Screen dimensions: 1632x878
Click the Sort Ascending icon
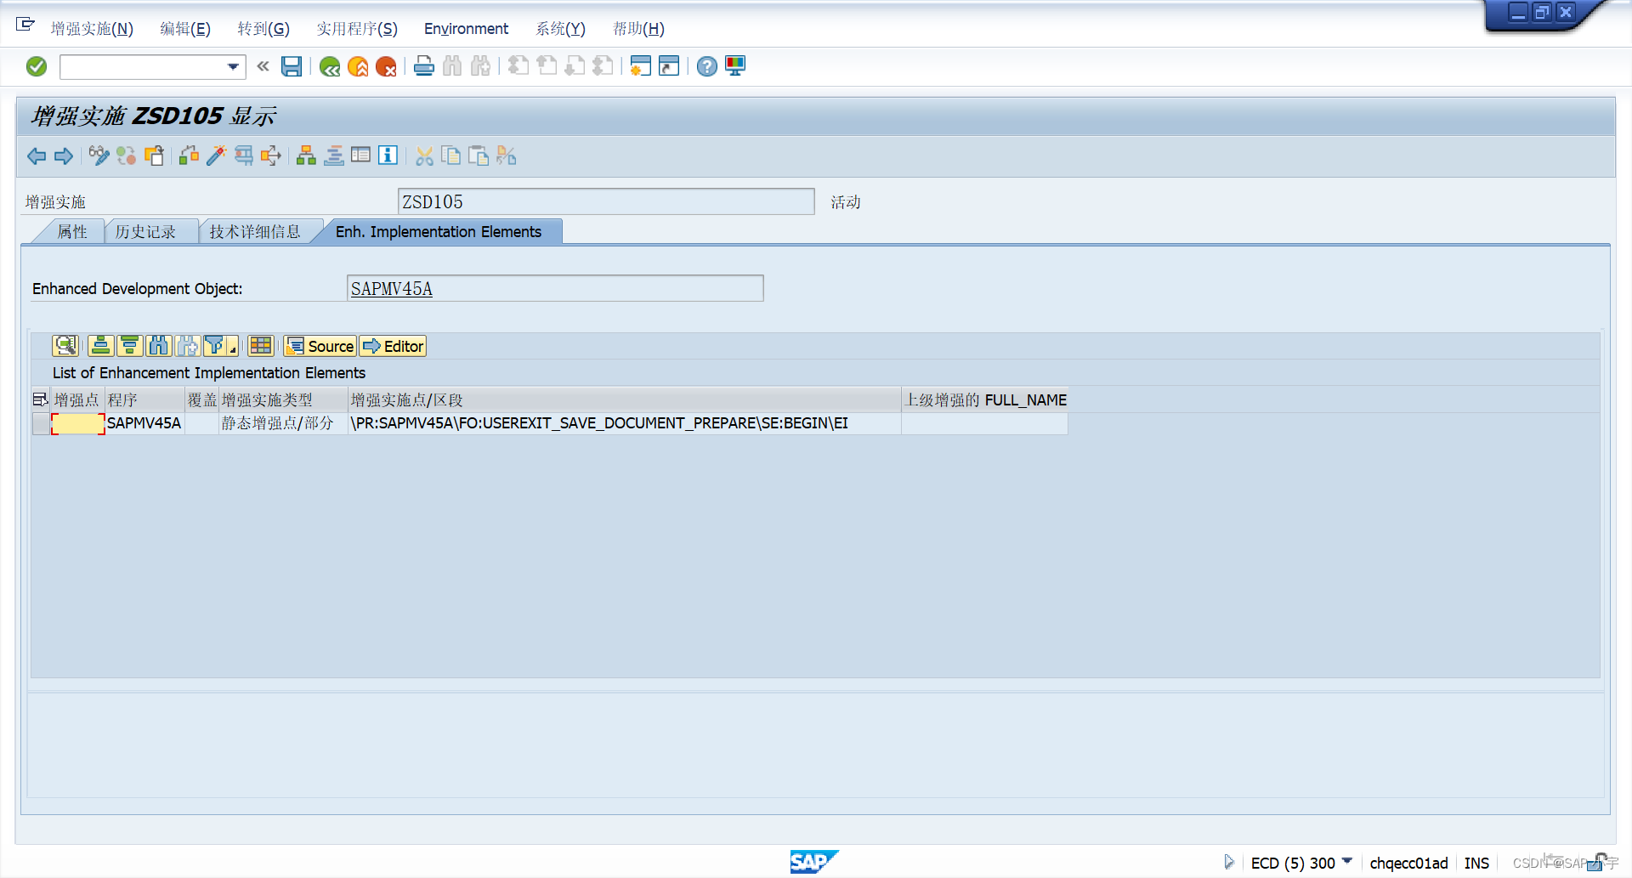click(101, 346)
